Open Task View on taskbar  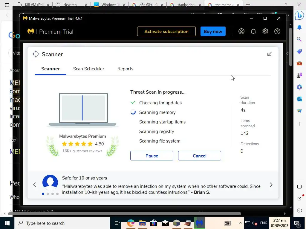click(x=117, y=223)
